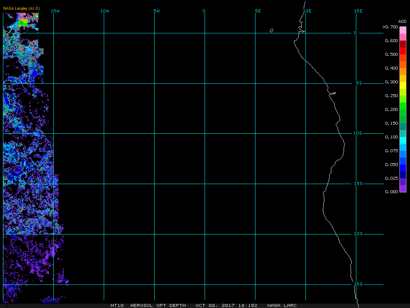Click the 0.500 legend value
The image size is (410, 308).
pos(391,55)
